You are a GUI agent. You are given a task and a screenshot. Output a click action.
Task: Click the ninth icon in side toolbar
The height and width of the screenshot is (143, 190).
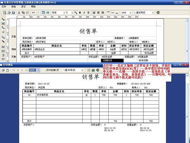pyautogui.click(x=3, y=55)
